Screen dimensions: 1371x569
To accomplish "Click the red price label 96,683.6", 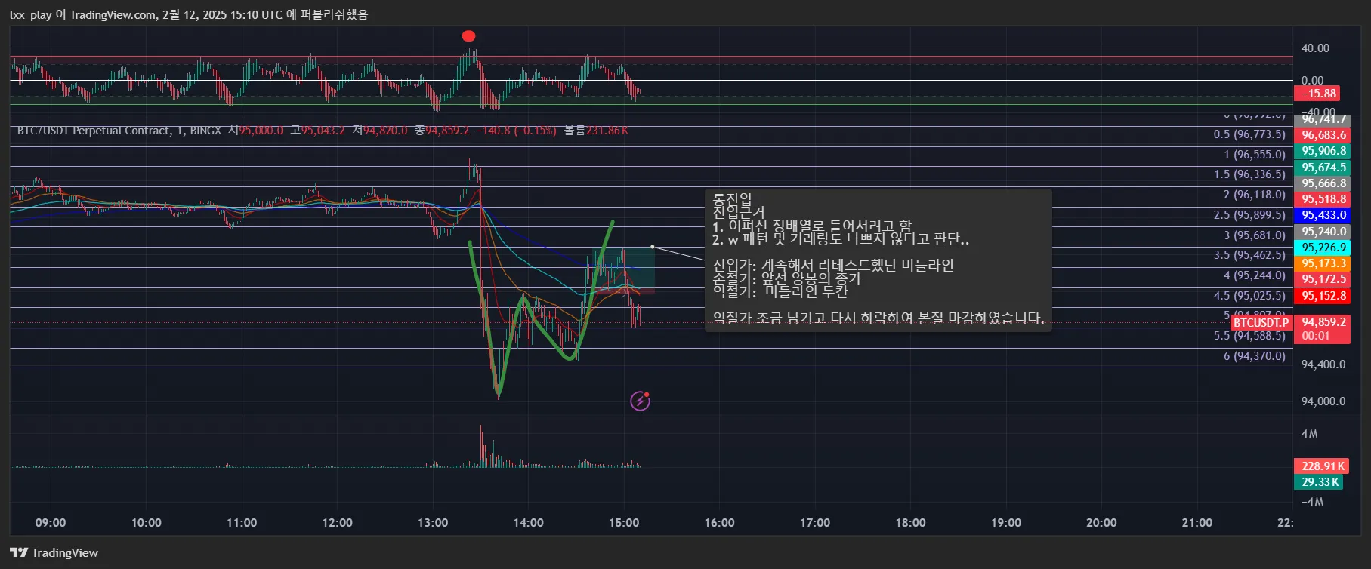I will pyautogui.click(x=1323, y=135).
